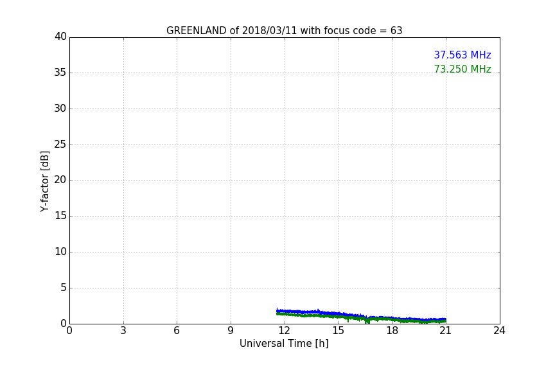Click the x-axis tick label 3
Image resolution: width=555 pixels, height=370 pixels.
pyautogui.click(x=123, y=331)
